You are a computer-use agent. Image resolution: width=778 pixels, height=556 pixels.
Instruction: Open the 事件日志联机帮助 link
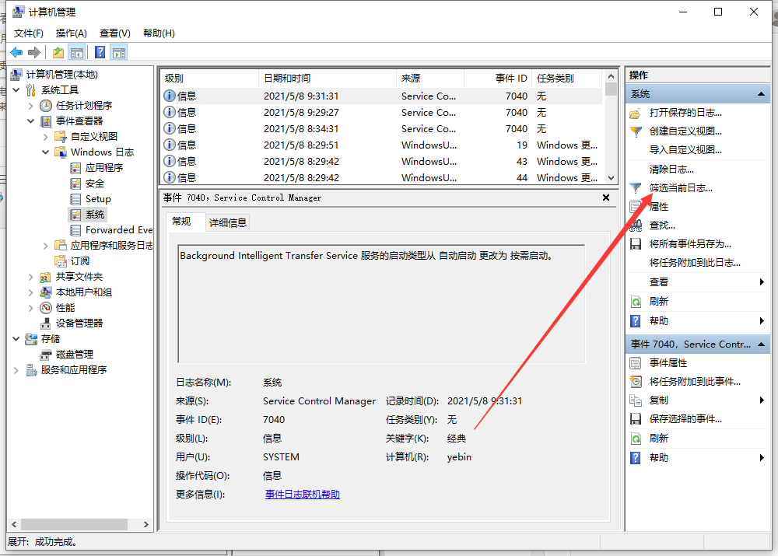(302, 494)
